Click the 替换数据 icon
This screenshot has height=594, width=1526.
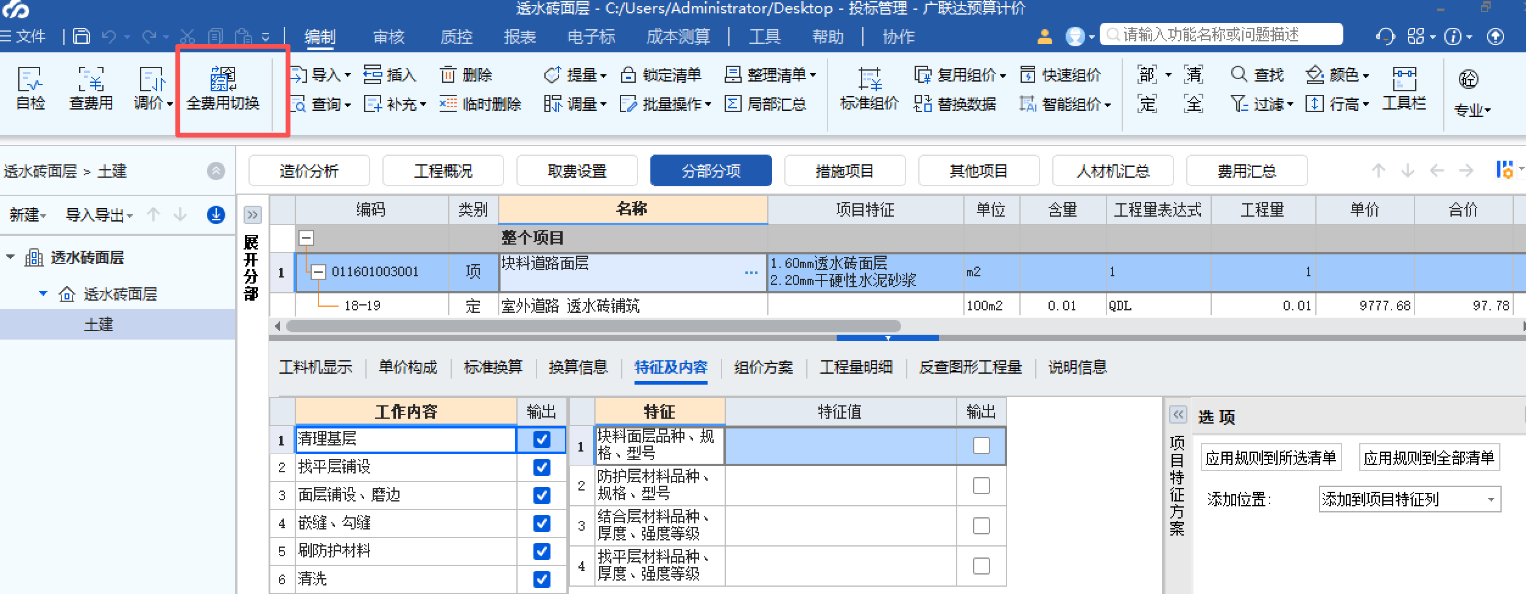click(956, 104)
